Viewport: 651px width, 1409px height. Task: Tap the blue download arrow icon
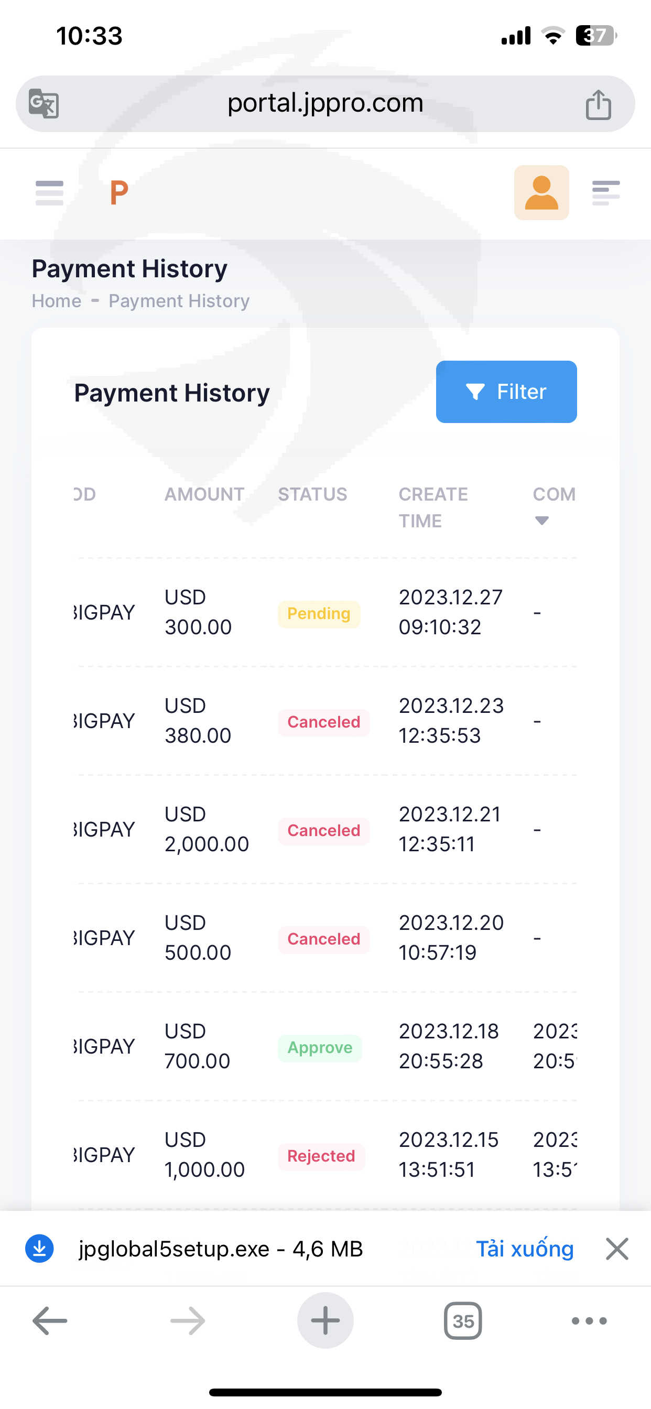tap(39, 1249)
